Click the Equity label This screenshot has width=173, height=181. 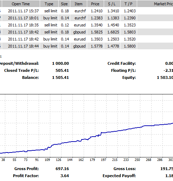[129, 78]
